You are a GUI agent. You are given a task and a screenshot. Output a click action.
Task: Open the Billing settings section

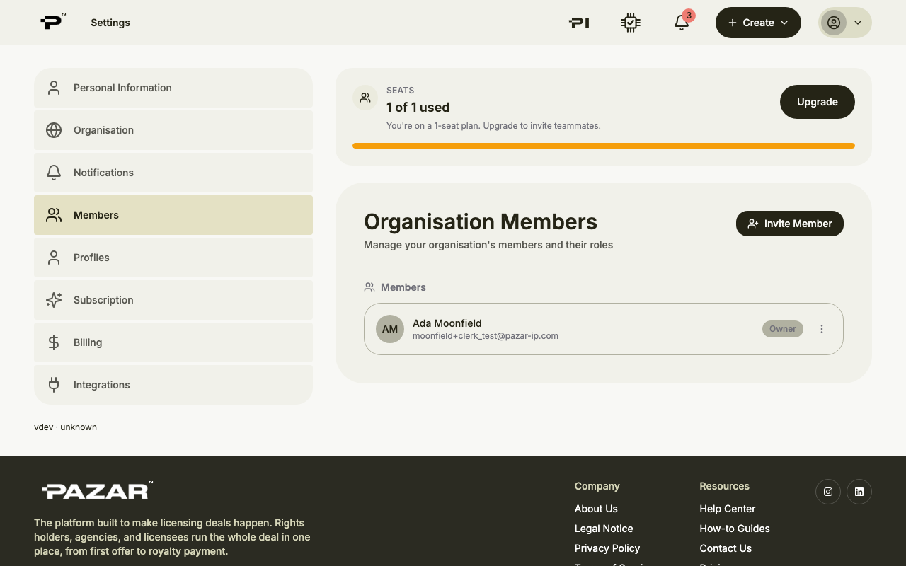173,342
